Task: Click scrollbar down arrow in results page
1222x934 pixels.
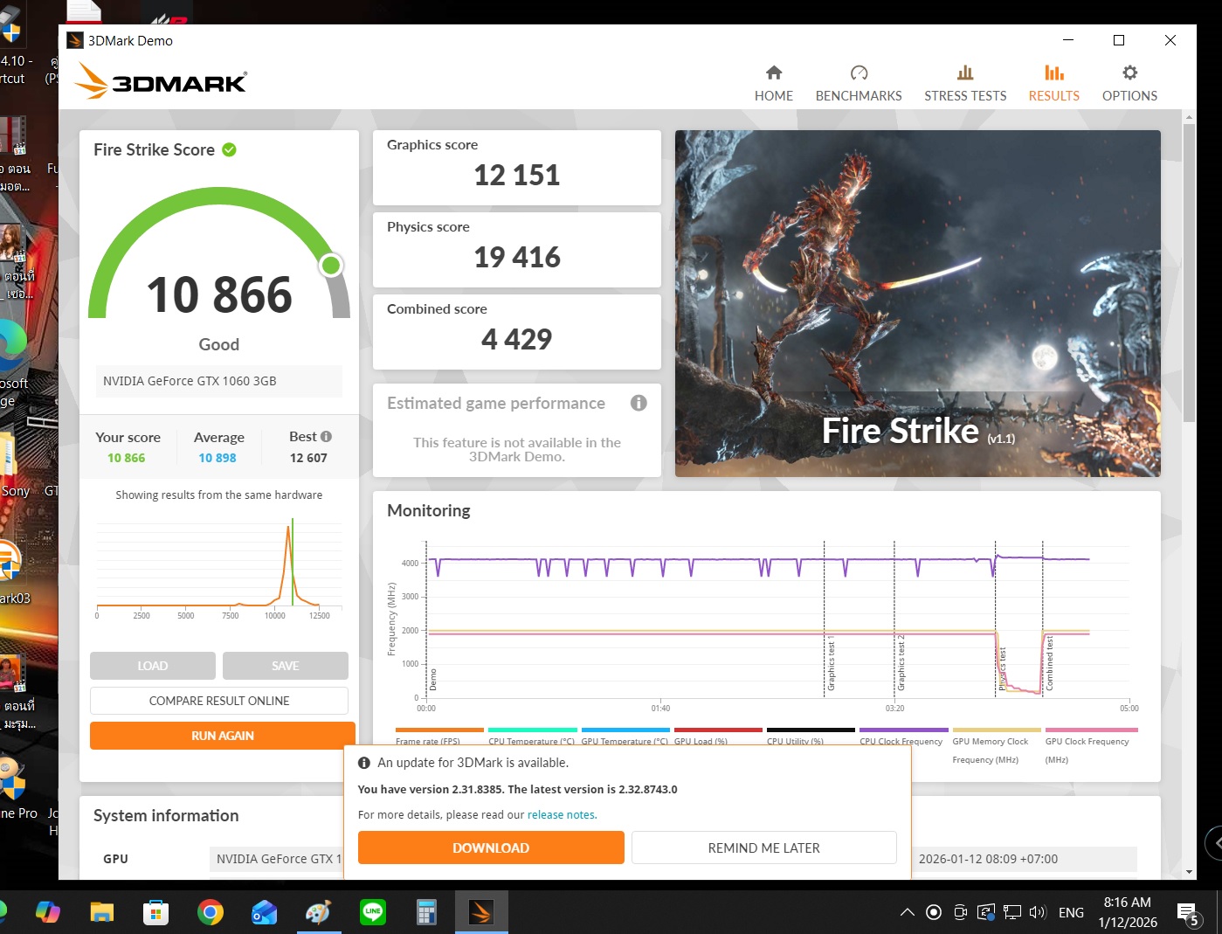Action: click(1189, 872)
